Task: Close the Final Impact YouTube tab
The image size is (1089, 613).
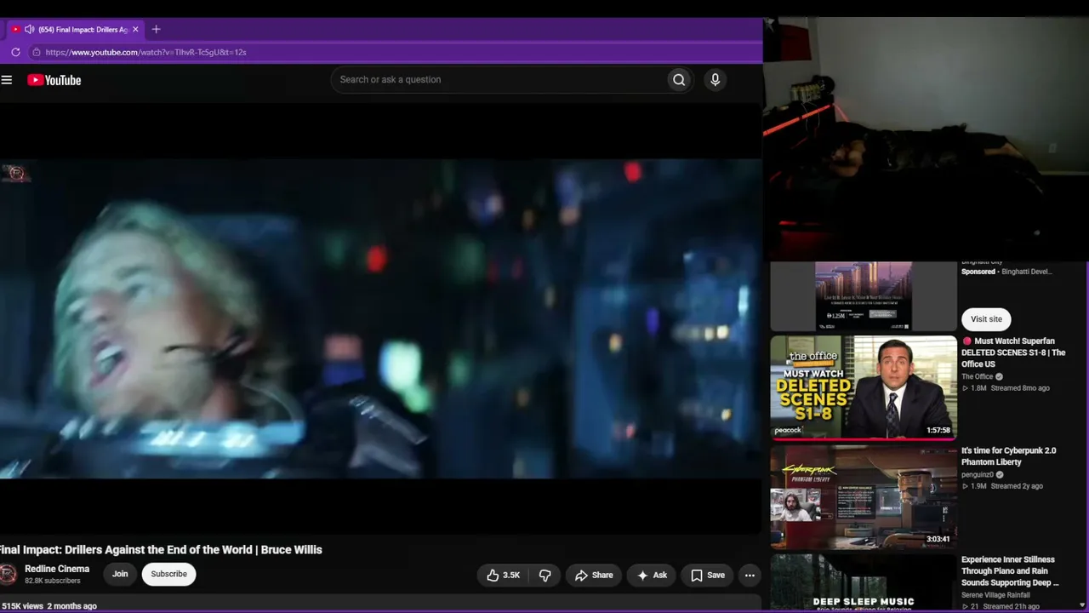Action: (x=135, y=29)
